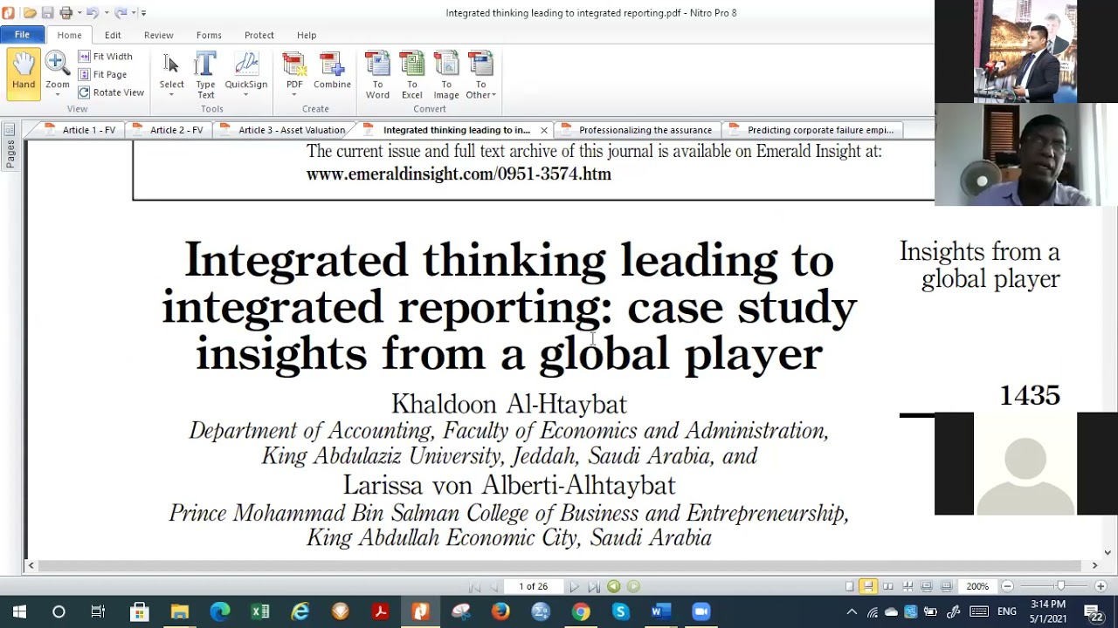Open Professionalizing the assurance document tab
Image resolution: width=1118 pixels, height=628 pixels.
637,130
